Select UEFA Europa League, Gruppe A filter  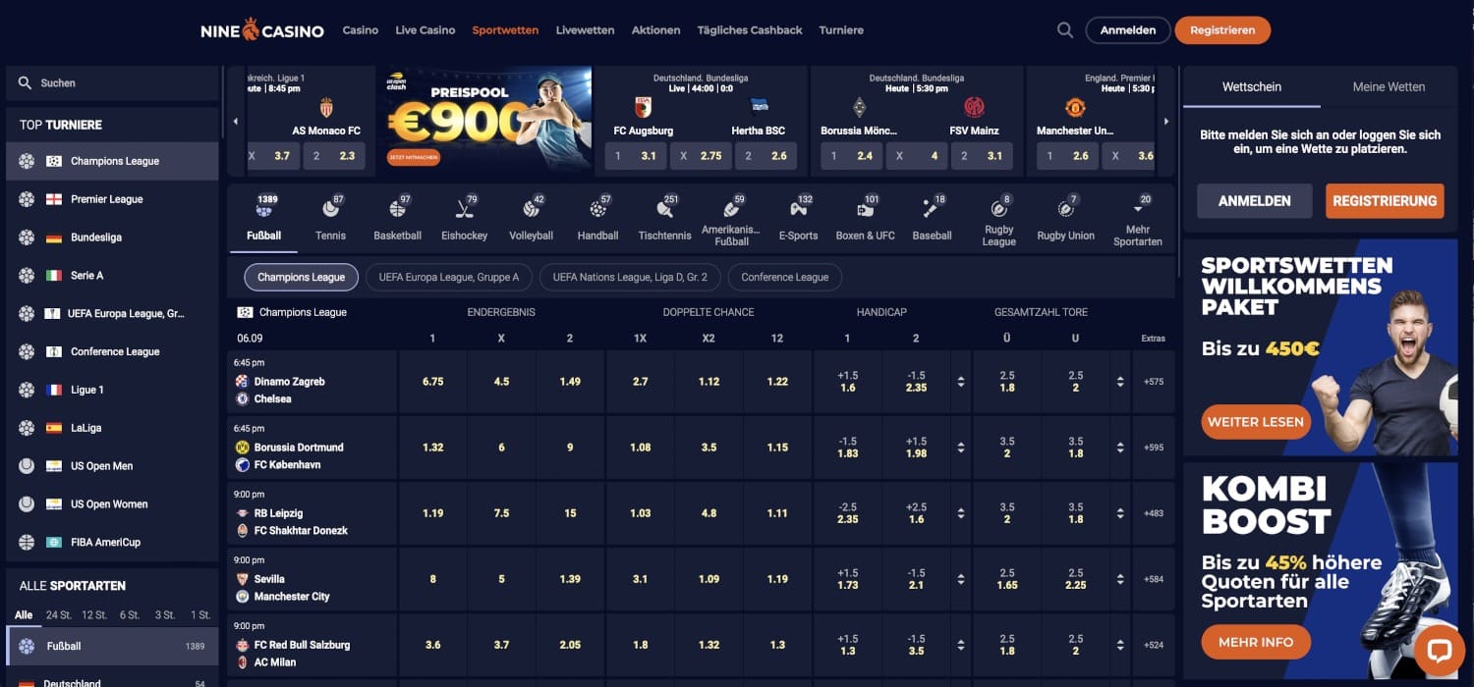[x=448, y=278]
